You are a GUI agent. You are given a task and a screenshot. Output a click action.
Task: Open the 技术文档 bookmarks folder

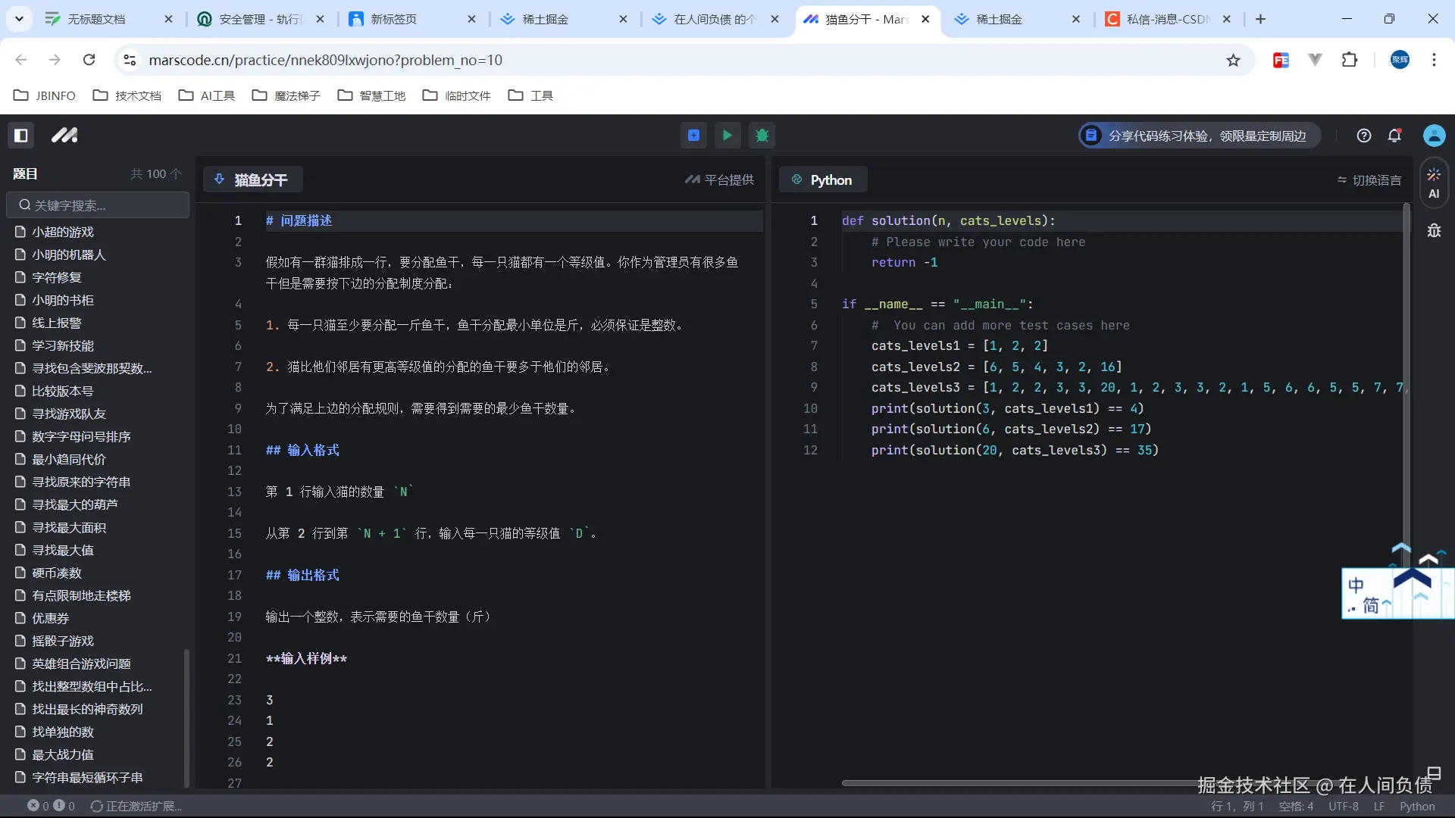127,95
